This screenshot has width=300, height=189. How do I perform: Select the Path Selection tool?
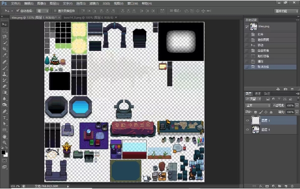pyautogui.click(x=5, y=124)
